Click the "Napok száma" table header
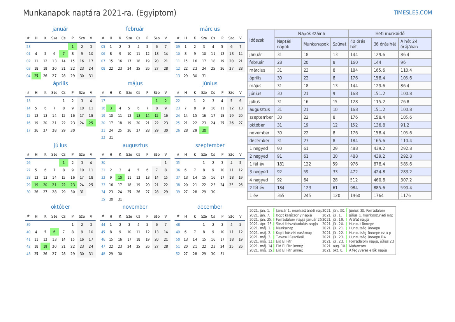This screenshot has height=322, width=455. tap(311, 33)
